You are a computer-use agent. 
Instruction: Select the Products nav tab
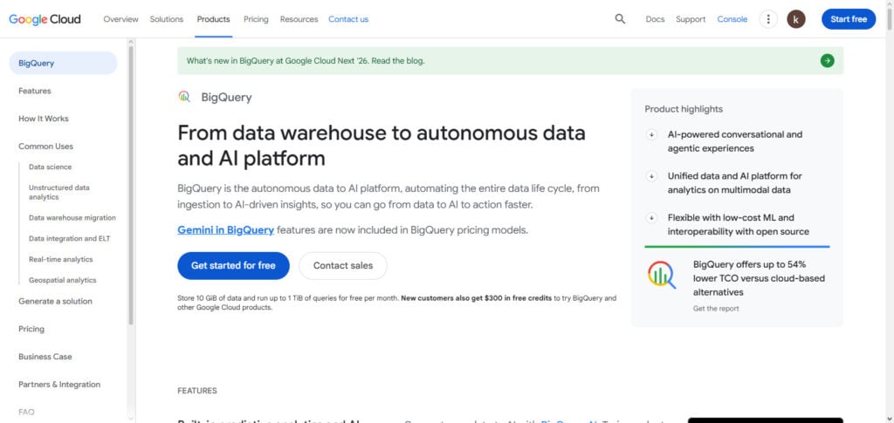coord(213,19)
